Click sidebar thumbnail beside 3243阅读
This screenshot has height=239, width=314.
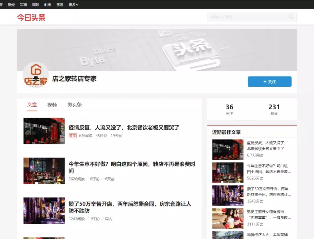[x=228, y=195]
